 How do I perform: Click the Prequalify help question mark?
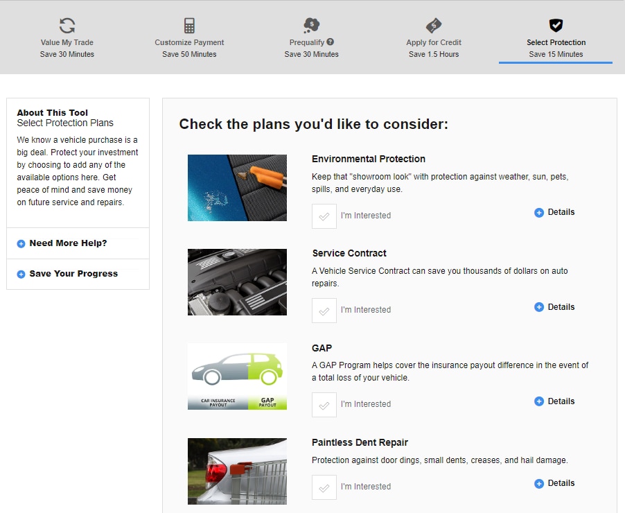(x=330, y=42)
